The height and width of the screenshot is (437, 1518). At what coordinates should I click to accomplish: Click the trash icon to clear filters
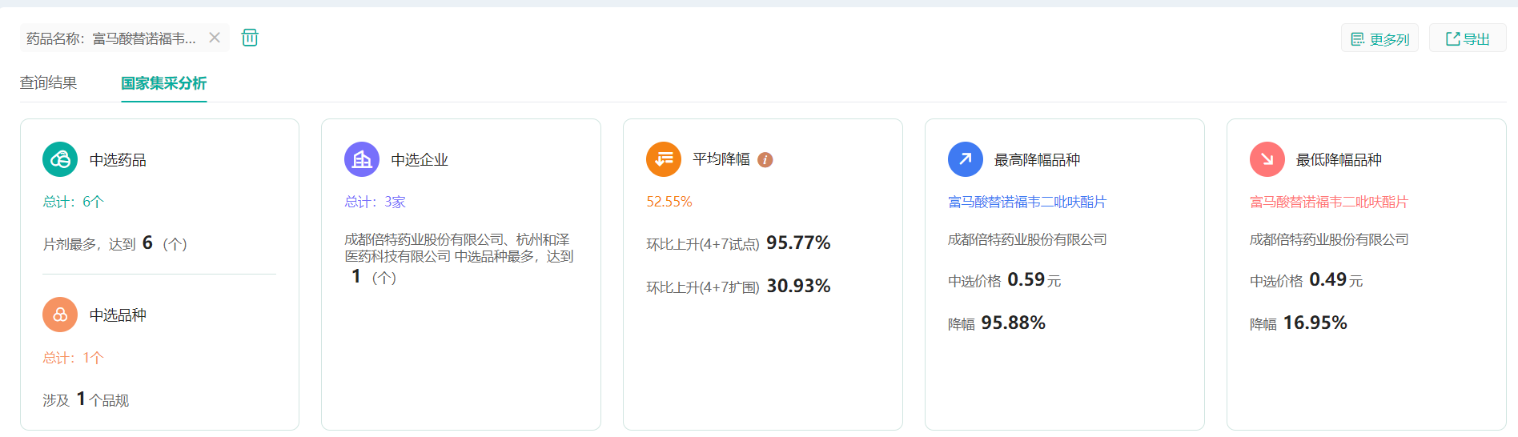[x=250, y=38]
